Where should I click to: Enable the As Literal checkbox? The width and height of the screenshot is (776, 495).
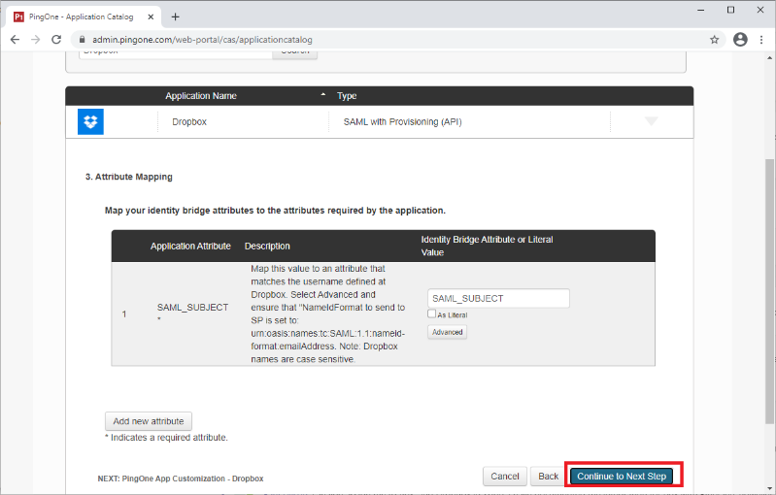(x=432, y=314)
